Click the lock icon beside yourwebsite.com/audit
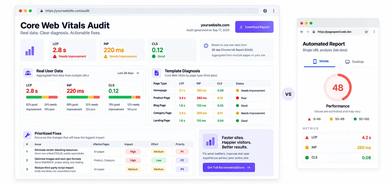Image resolution: width=392 pixels, height=184 pixels. [41, 11]
